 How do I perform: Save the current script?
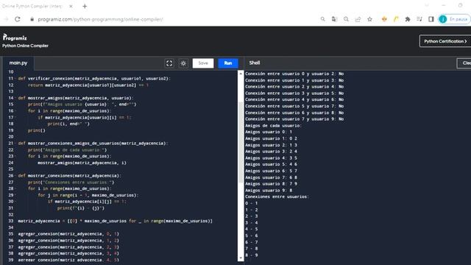[203, 63]
